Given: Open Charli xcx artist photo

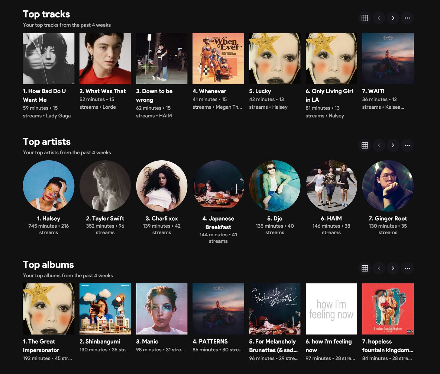Looking at the screenshot, I should click(162, 186).
